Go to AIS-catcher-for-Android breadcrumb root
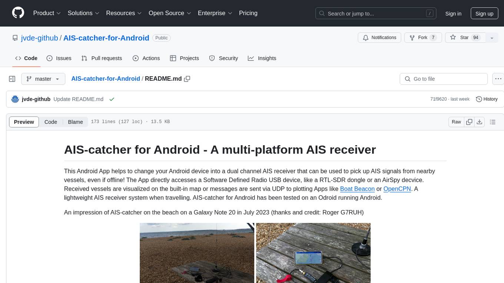This screenshot has width=504, height=283. [106, 79]
